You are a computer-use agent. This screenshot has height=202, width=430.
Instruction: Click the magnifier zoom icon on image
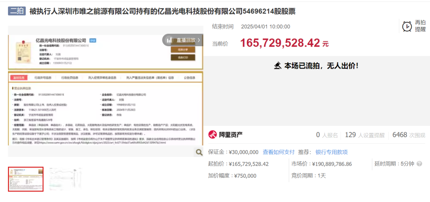pyautogui.click(x=198, y=152)
